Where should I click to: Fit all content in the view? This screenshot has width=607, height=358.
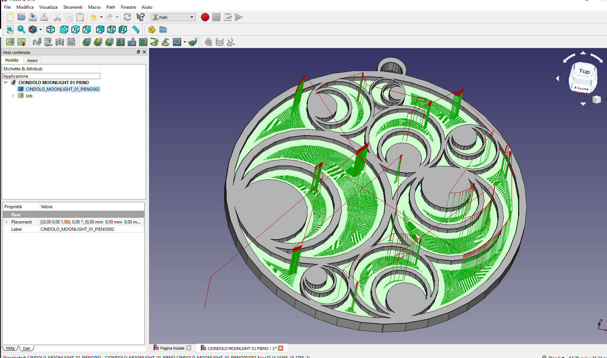10,30
